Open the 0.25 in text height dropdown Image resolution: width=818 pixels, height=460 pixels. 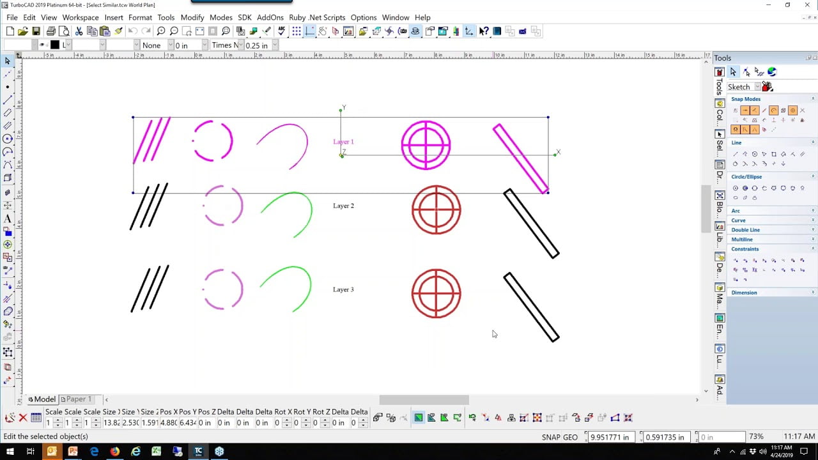coord(275,45)
